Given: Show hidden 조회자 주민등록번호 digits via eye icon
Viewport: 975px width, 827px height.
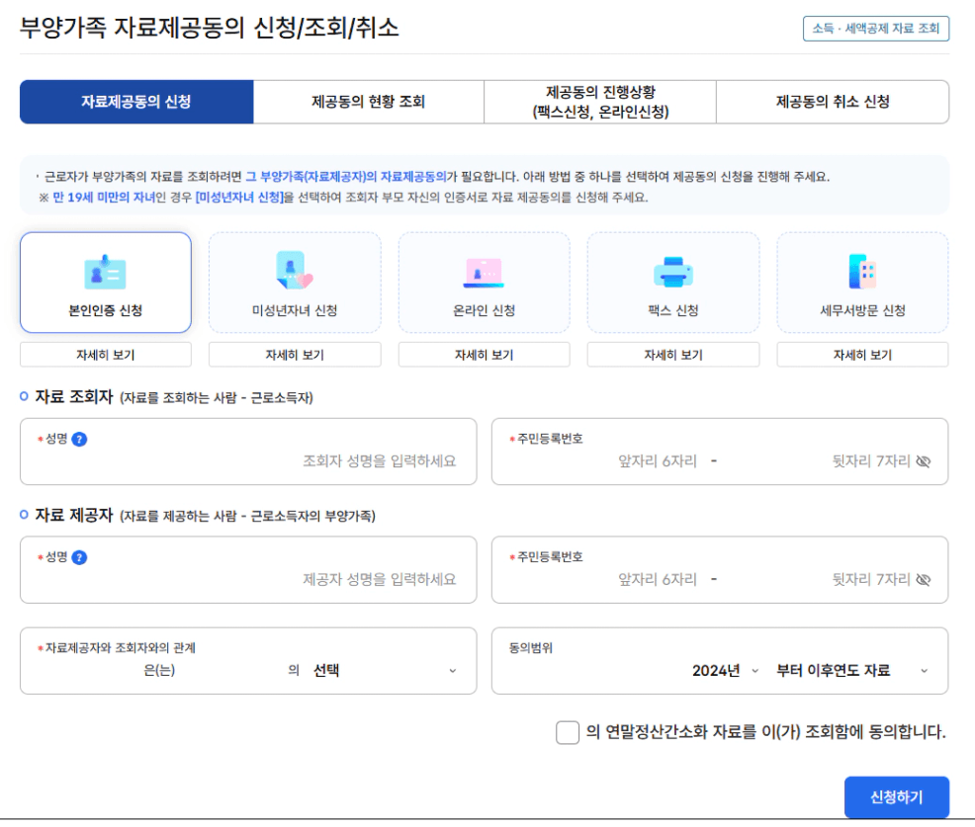Looking at the screenshot, I should [924, 461].
